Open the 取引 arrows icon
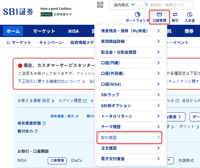Screen dimensions: 200x168 pyautogui.click(x=175, y=14)
